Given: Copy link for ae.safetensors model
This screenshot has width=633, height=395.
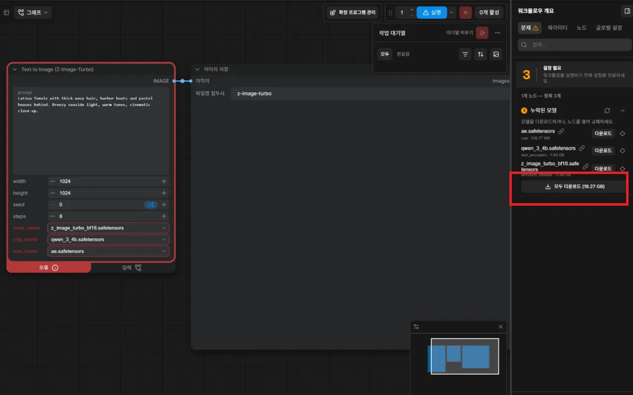Looking at the screenshot, I should pyautogui.click(x=561, y=132).
